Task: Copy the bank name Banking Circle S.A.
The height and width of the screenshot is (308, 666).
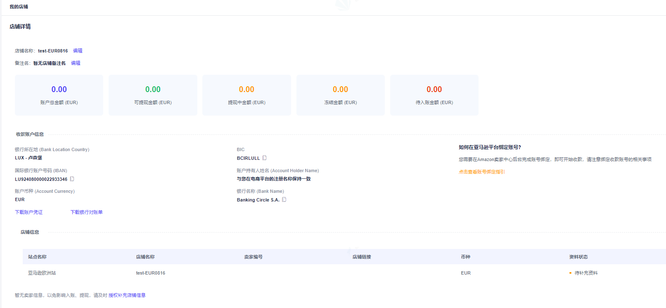Action: [284, 199]
